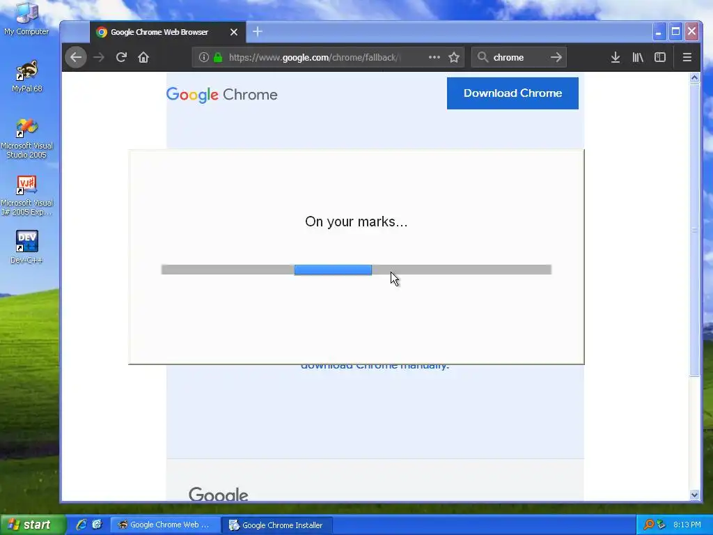Switch to Google Chrome Installer taskbar button
The width and height of the screenshot is (713, 535).
277,525
